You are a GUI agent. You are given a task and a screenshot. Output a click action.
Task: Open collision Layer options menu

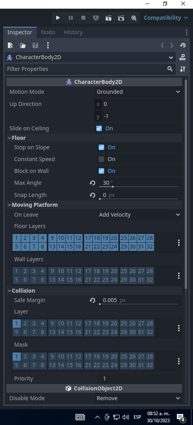pos(179,328)
